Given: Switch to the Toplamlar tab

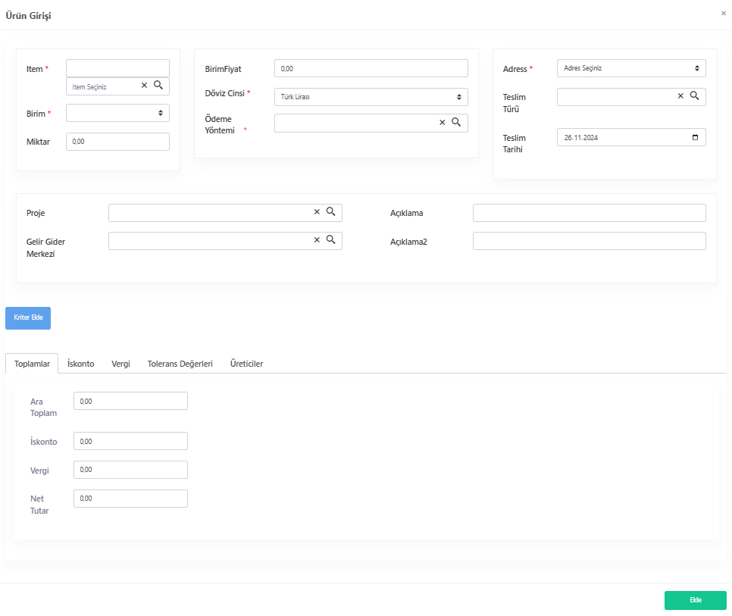Looking at the screenshot, I should coord(32,364).
